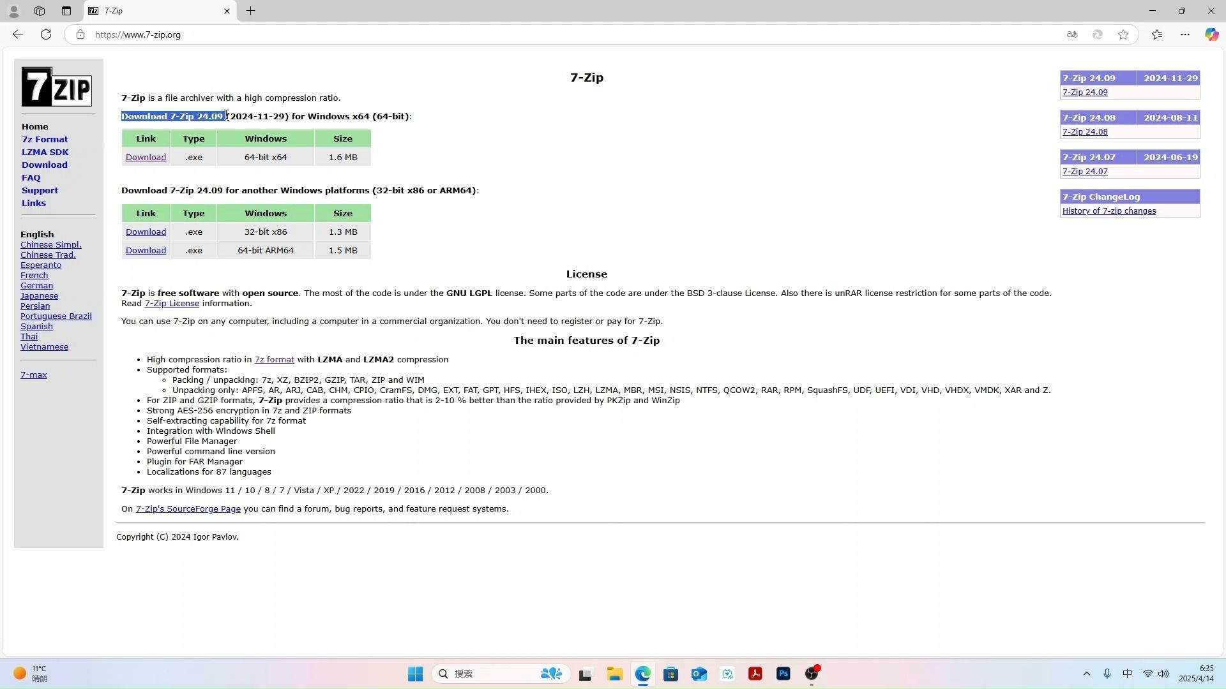This screenshot has width=1226, height=689.
Task: Reload the 7-zip.org page
Action: pos(46,34)
